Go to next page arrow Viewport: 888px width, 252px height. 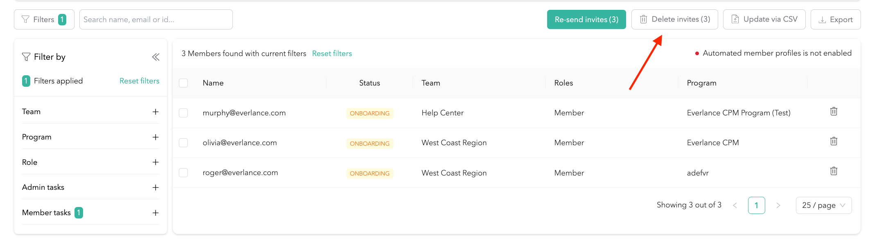tap(778, 205)
